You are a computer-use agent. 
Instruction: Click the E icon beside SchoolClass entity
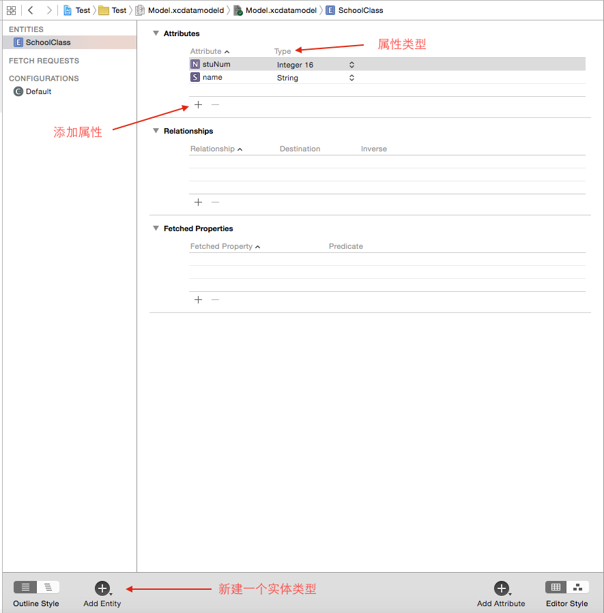pyautogui.click(x=18, y=42)
